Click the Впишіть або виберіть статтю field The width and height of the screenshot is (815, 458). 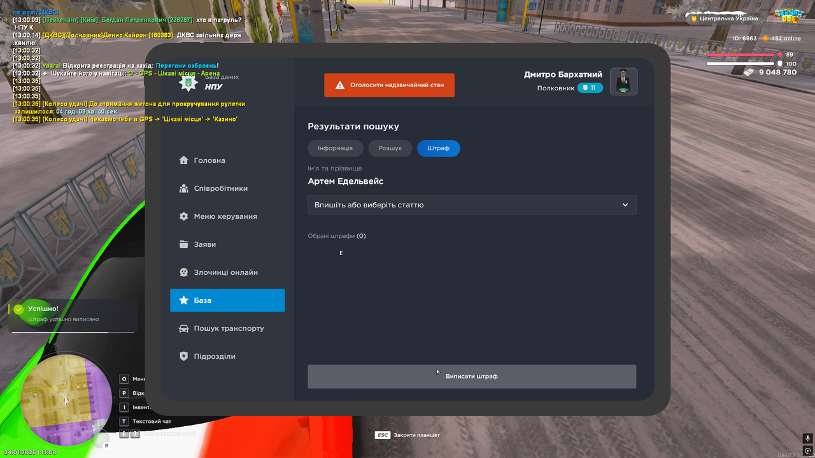[x=472, y=205]
